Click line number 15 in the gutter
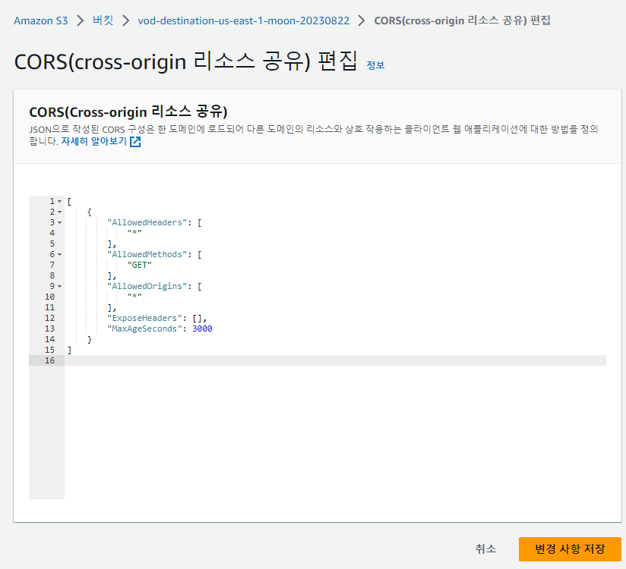The width and height of the screenshot is (626, 569). 49,350
